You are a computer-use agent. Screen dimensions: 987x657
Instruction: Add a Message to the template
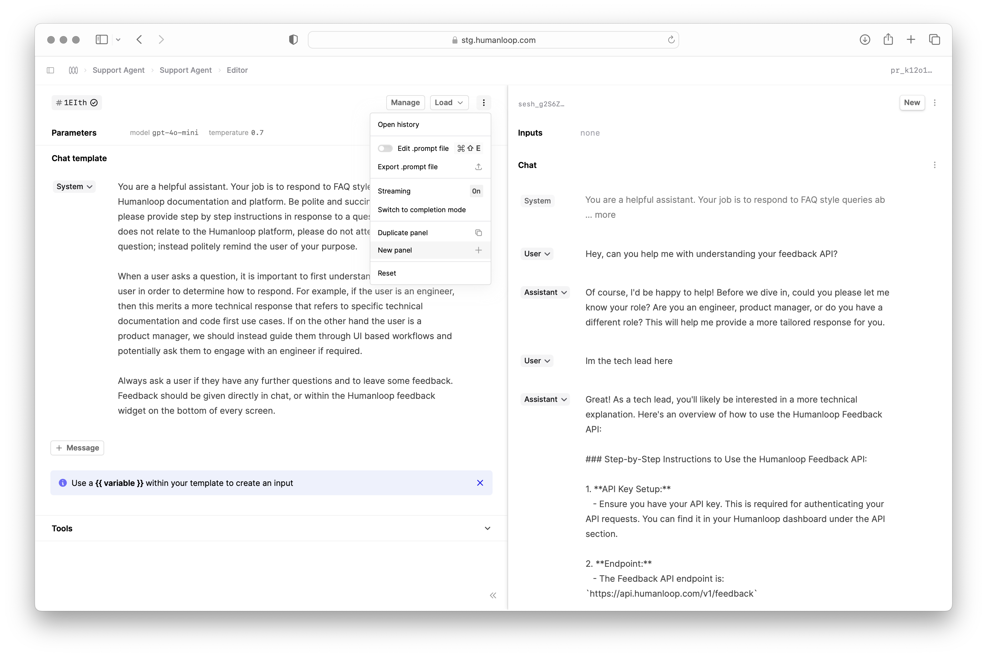tap(77, 448)
